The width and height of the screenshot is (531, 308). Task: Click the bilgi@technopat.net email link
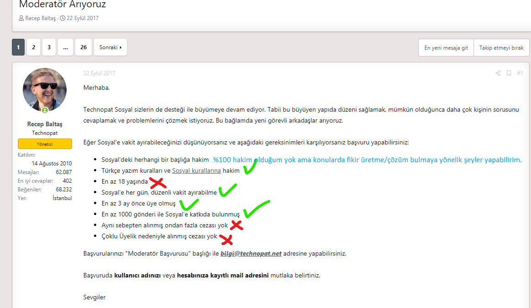(x=251, y=254)
